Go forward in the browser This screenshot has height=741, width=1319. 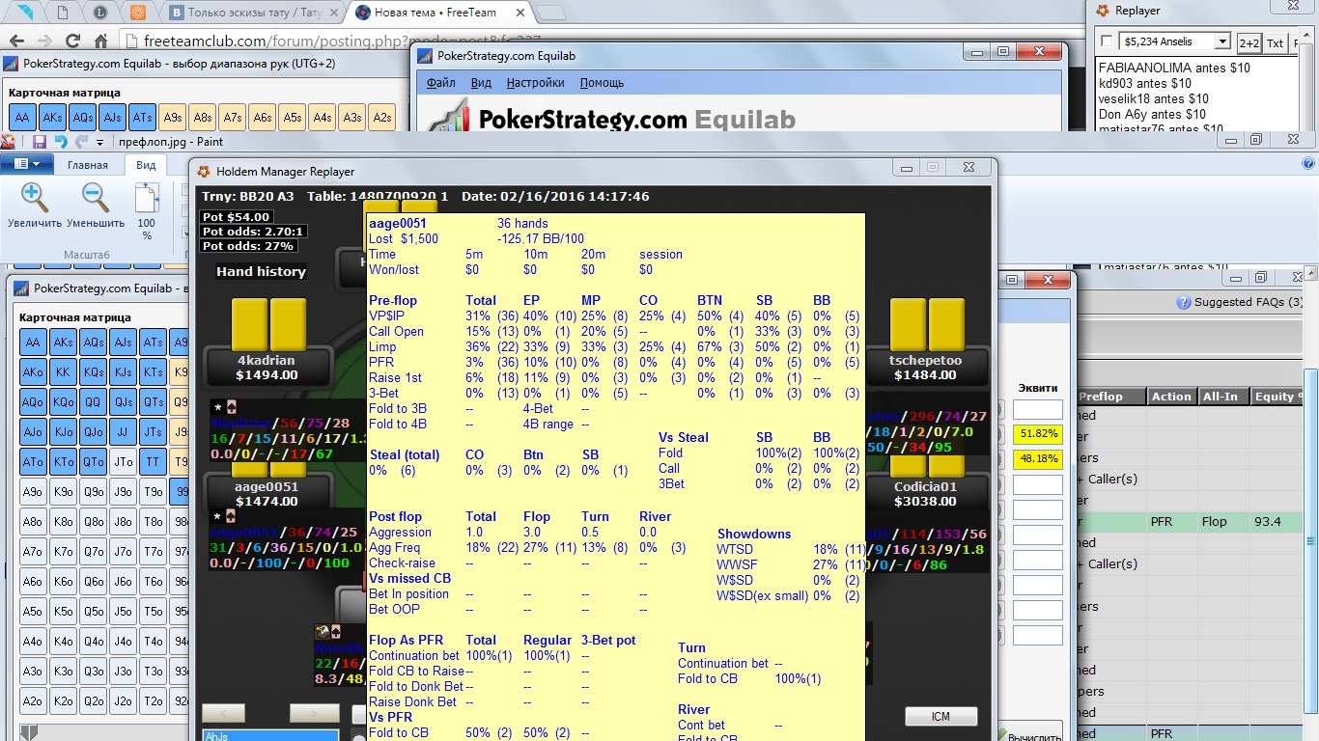click(x=44, y=41)
